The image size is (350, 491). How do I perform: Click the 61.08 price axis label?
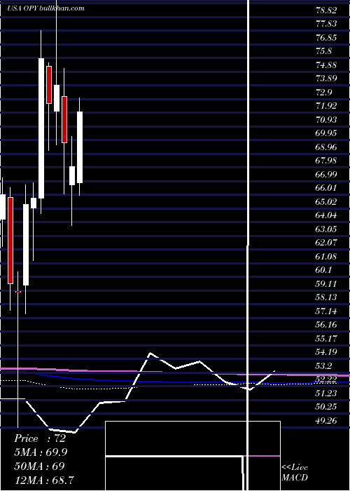(x=326, y=256)
